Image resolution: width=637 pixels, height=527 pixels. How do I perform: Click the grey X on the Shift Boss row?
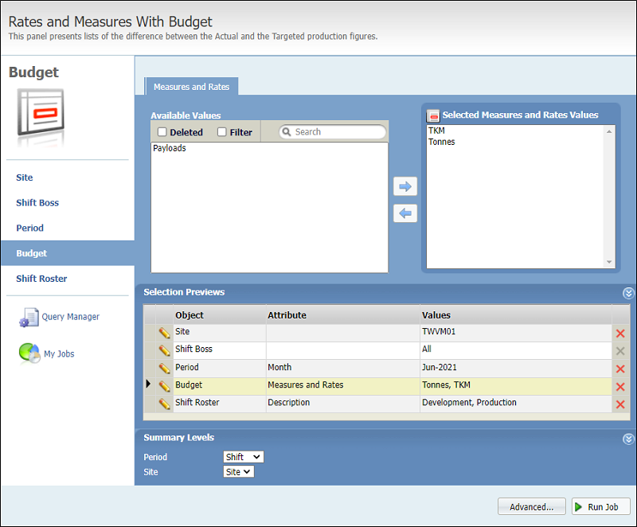620,351
